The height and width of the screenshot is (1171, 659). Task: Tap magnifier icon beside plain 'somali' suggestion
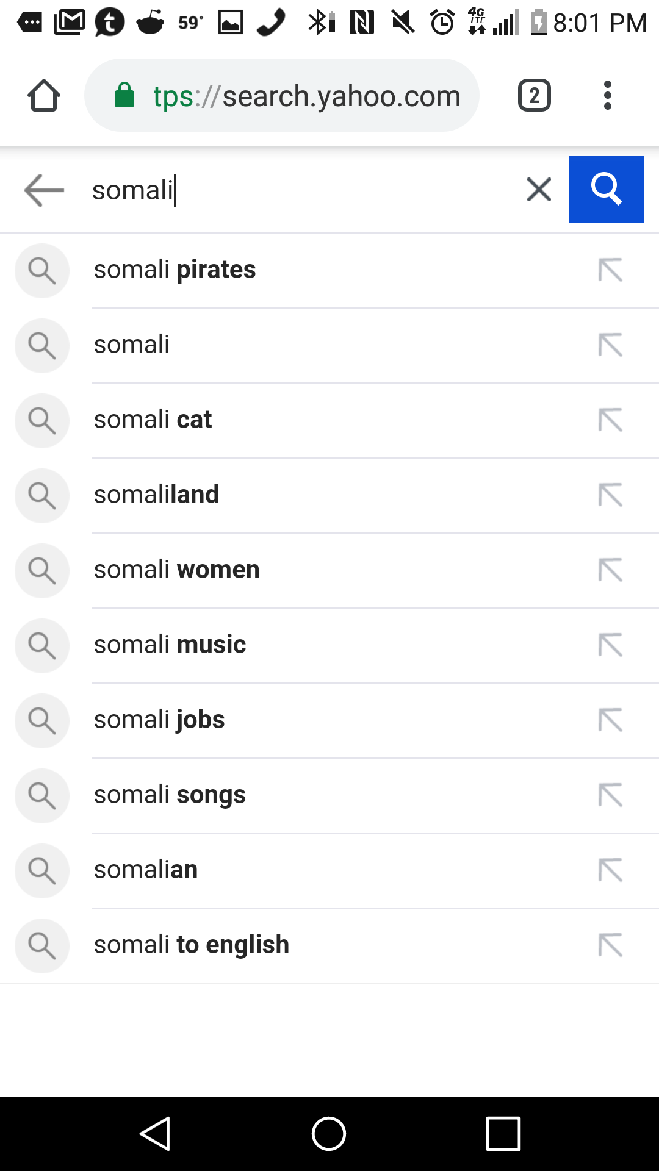pyautogui.click(x=41, y=345)
